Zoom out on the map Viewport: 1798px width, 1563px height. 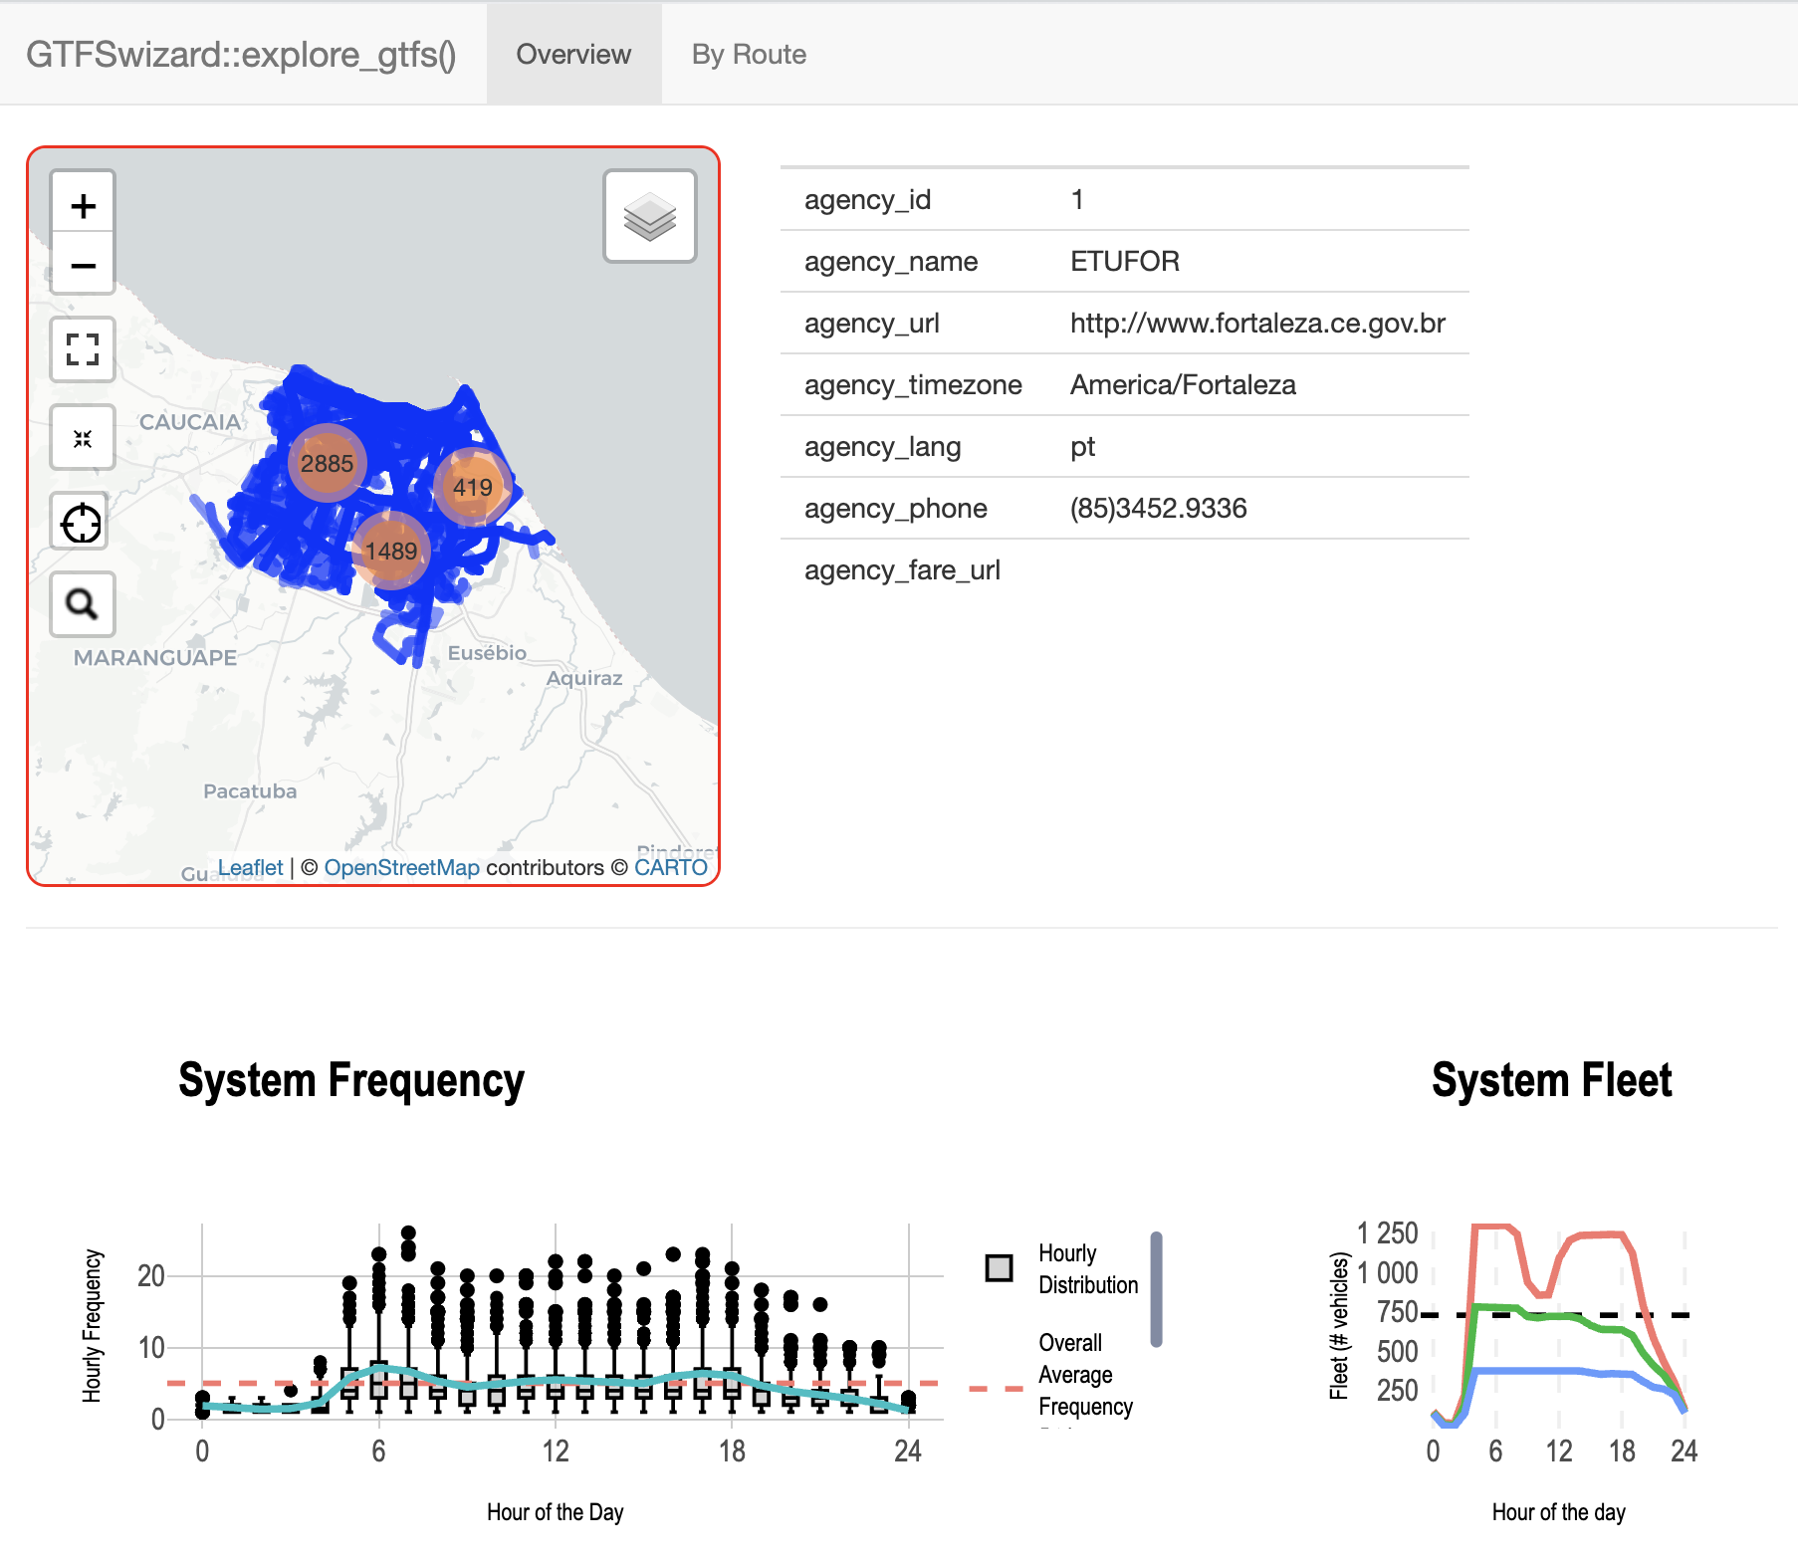tap(83, 265)
